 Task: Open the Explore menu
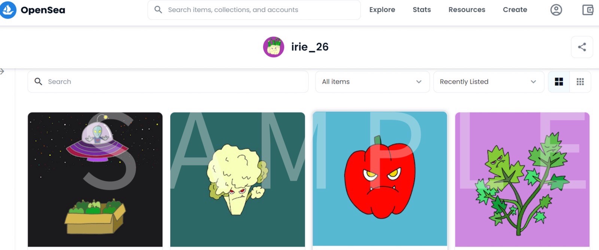(x=382, y=10)
